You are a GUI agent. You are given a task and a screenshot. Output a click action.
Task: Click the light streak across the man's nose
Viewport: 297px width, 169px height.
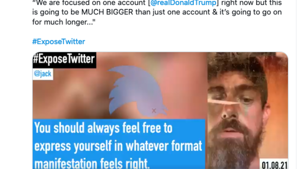(x=224, y=102)
